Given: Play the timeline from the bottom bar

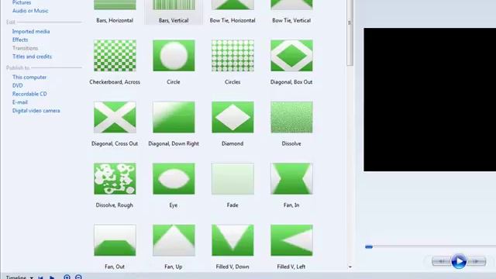Looking at the screenshot, I should click(52, 277).
